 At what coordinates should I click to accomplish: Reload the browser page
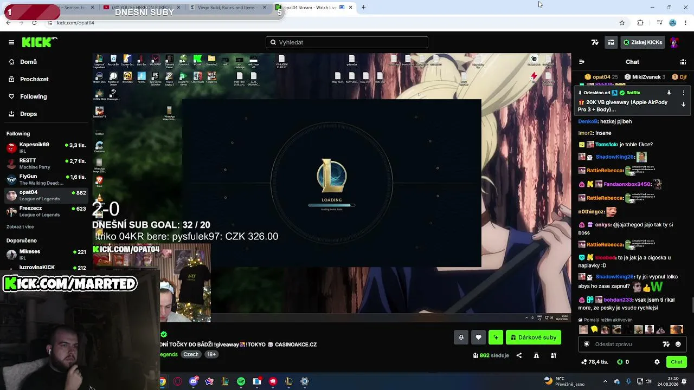pyautogui.click(x=34, y=23)
